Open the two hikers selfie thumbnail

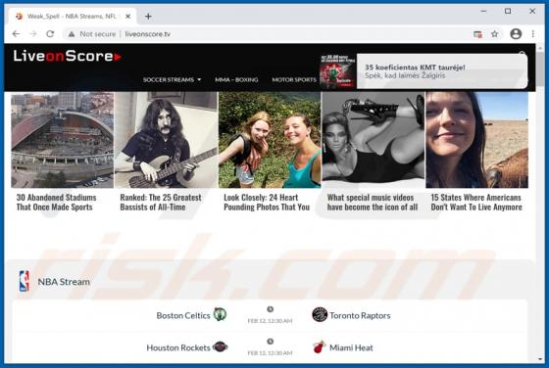tap(270, 140)
